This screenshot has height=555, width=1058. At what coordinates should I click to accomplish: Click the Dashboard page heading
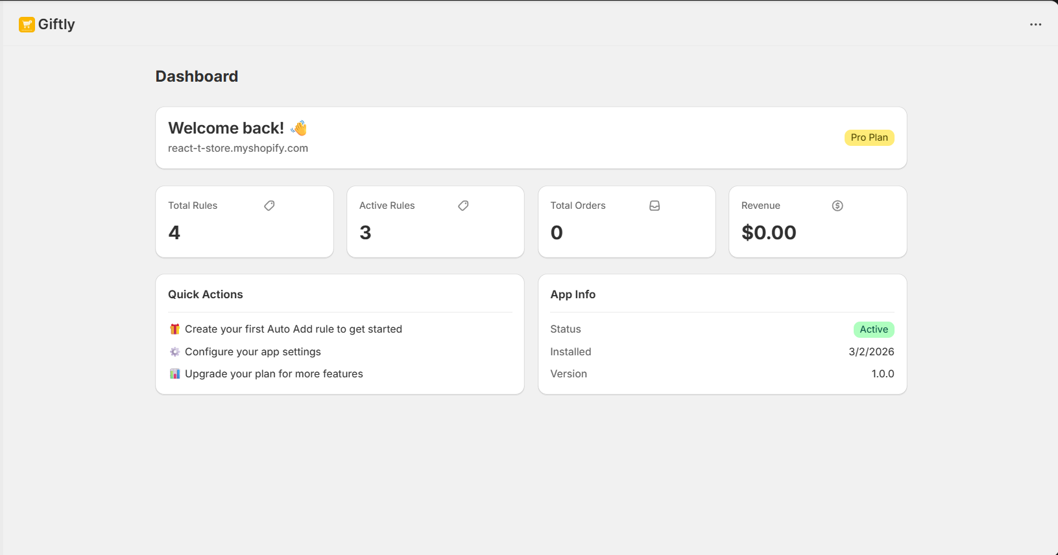point(197,77)
